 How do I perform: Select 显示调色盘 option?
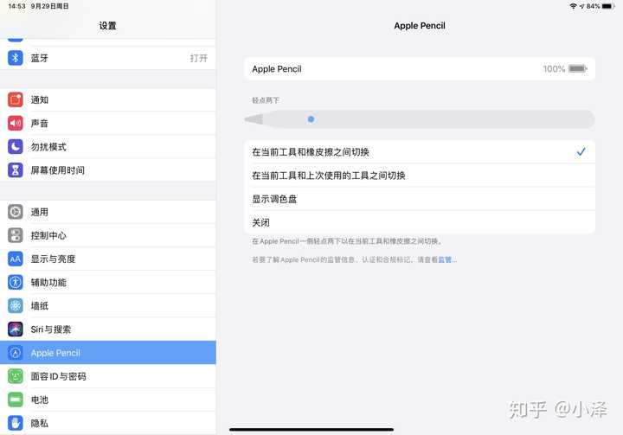pos(420,199)
